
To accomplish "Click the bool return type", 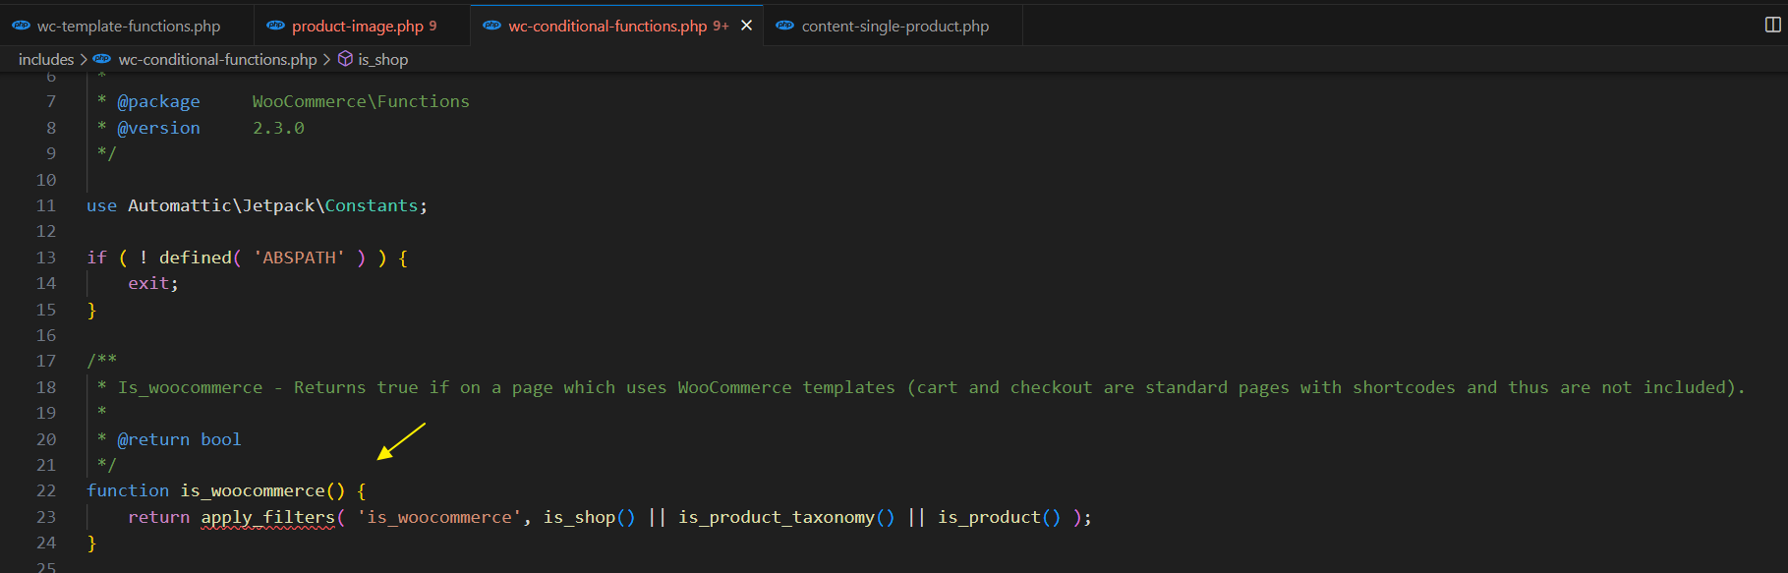I will click(221, 439).
